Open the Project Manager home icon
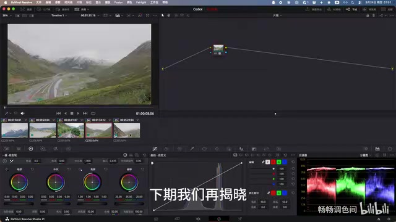The image size is (396, 222). [379, 219]
